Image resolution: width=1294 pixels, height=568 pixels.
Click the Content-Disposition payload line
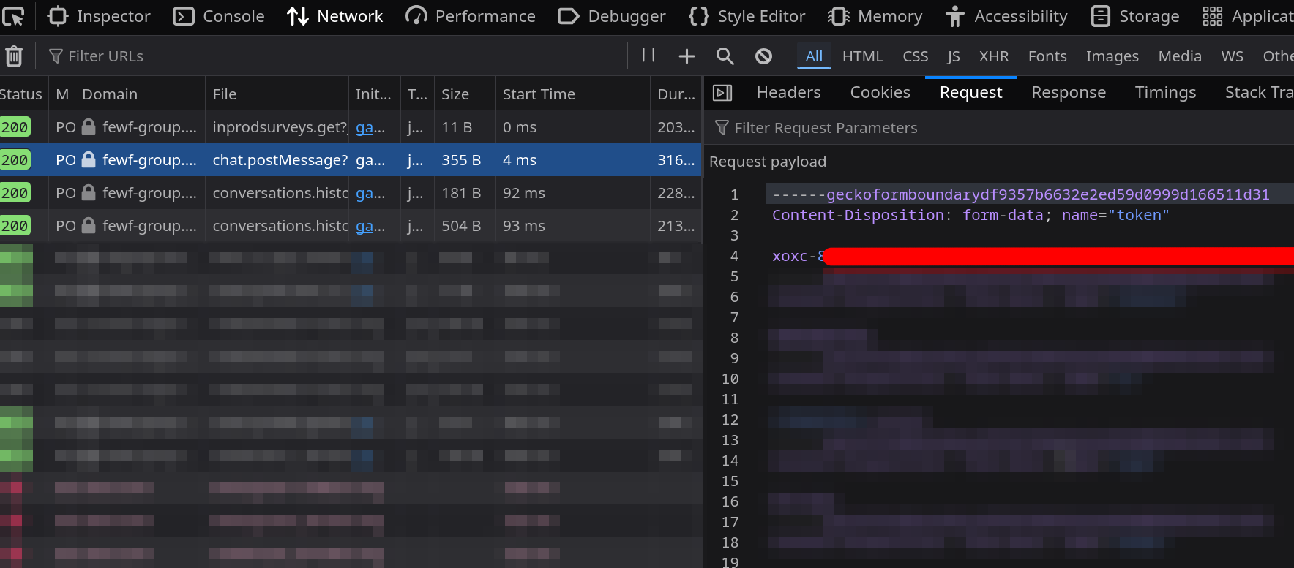970,215
